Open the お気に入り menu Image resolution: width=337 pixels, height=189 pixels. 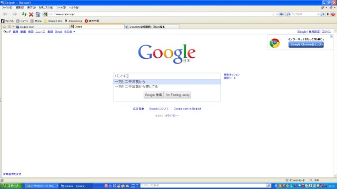click(x=46, y=7)
